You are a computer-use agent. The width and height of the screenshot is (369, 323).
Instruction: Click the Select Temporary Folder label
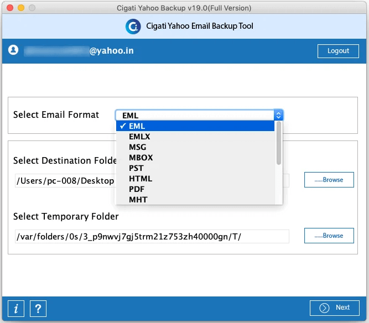tap(66, 216)
